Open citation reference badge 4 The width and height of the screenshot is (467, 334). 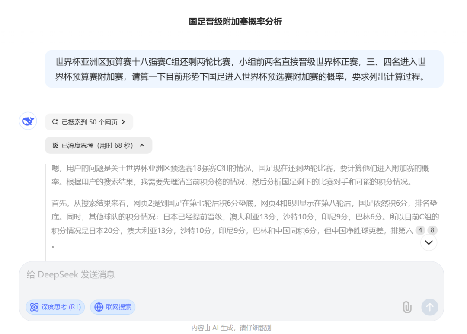[x=420, y=230]
